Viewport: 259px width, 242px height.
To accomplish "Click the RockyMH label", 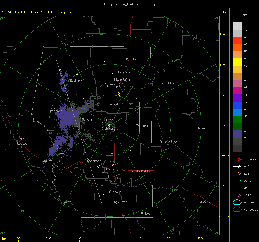I will tap(76, 81).
